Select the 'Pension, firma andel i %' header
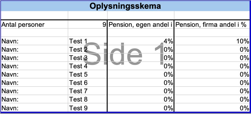251x114 pixels. point(211,25)
